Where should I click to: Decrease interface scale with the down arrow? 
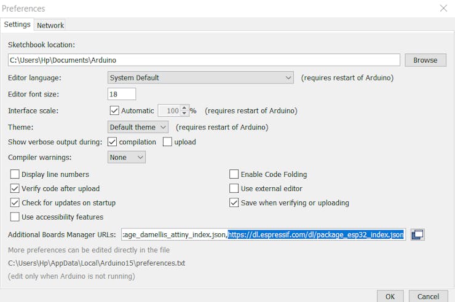(184, 114)
